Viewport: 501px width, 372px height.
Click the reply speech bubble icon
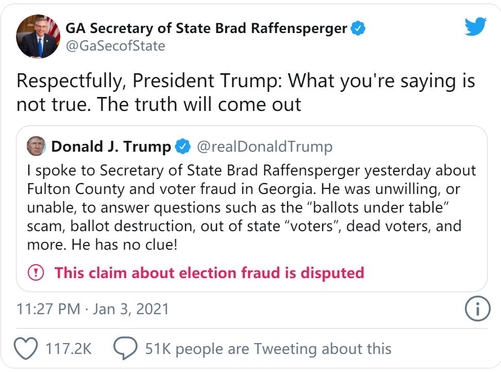pyautogui.click(x=125, y=349)
